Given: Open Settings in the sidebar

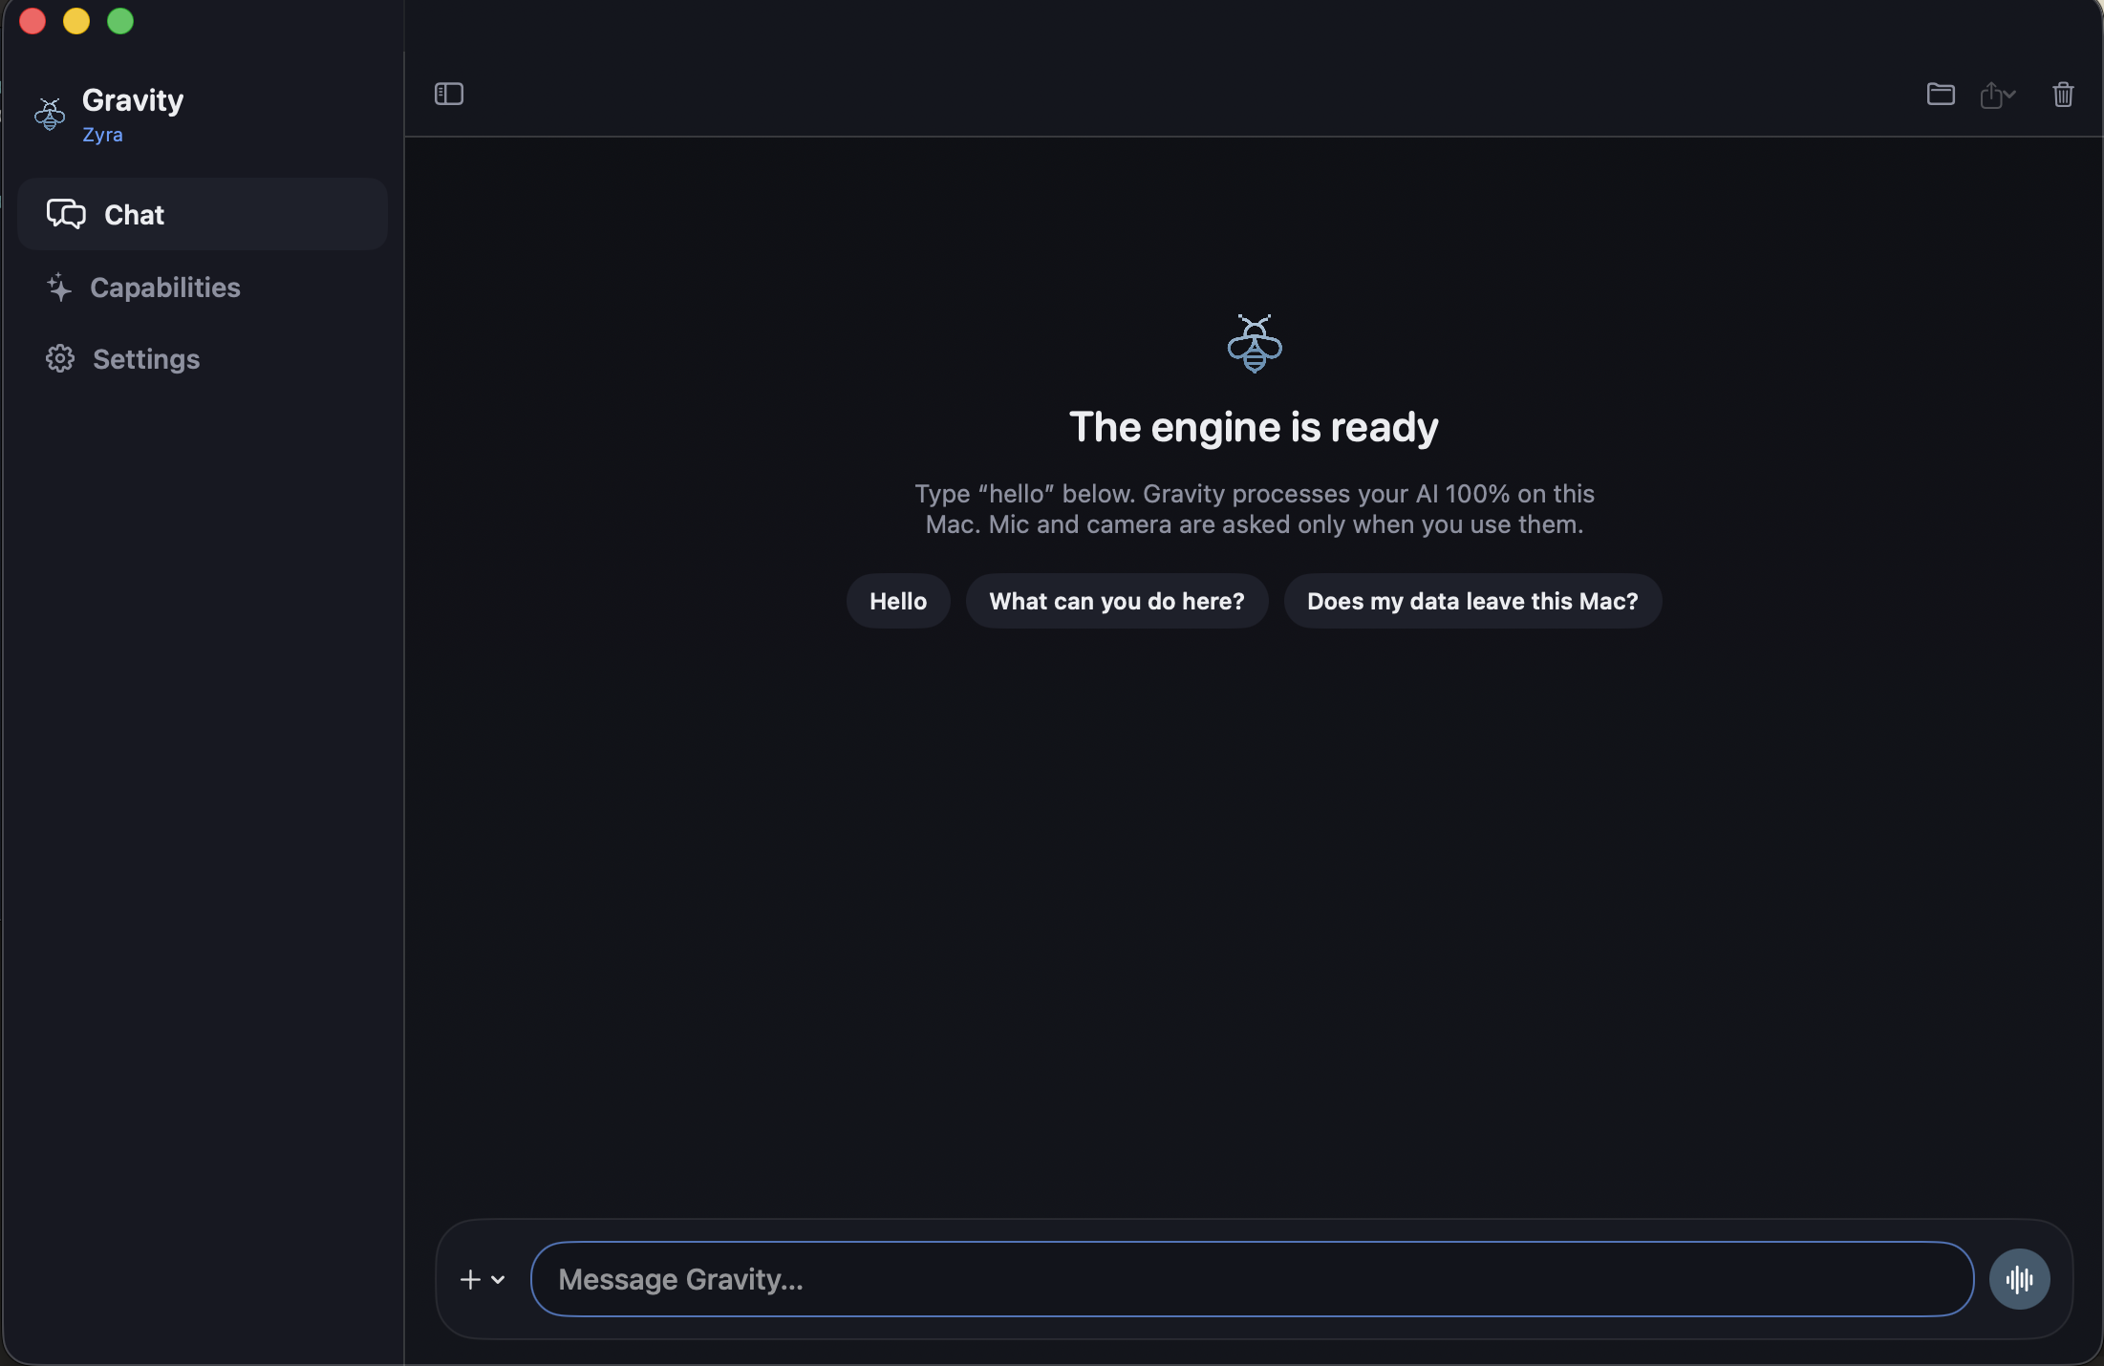Looking at the screenshot, I should [x=203, y=359].
